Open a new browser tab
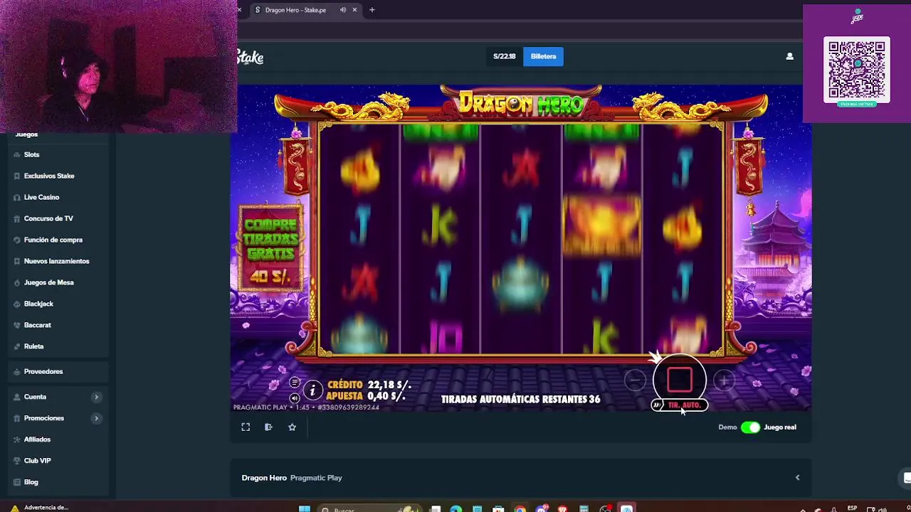The width and height of the screenshot is (911, 512). pyautogui.click(x=372, y=10)
